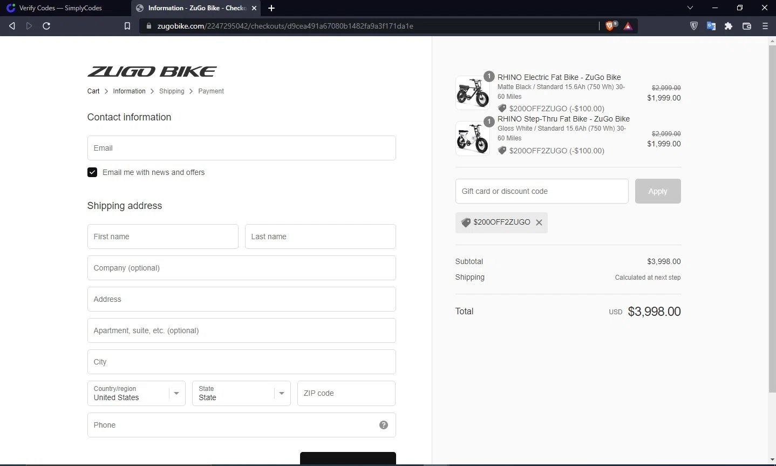Uncheck Email me with news and offers

tap(92, 172)
